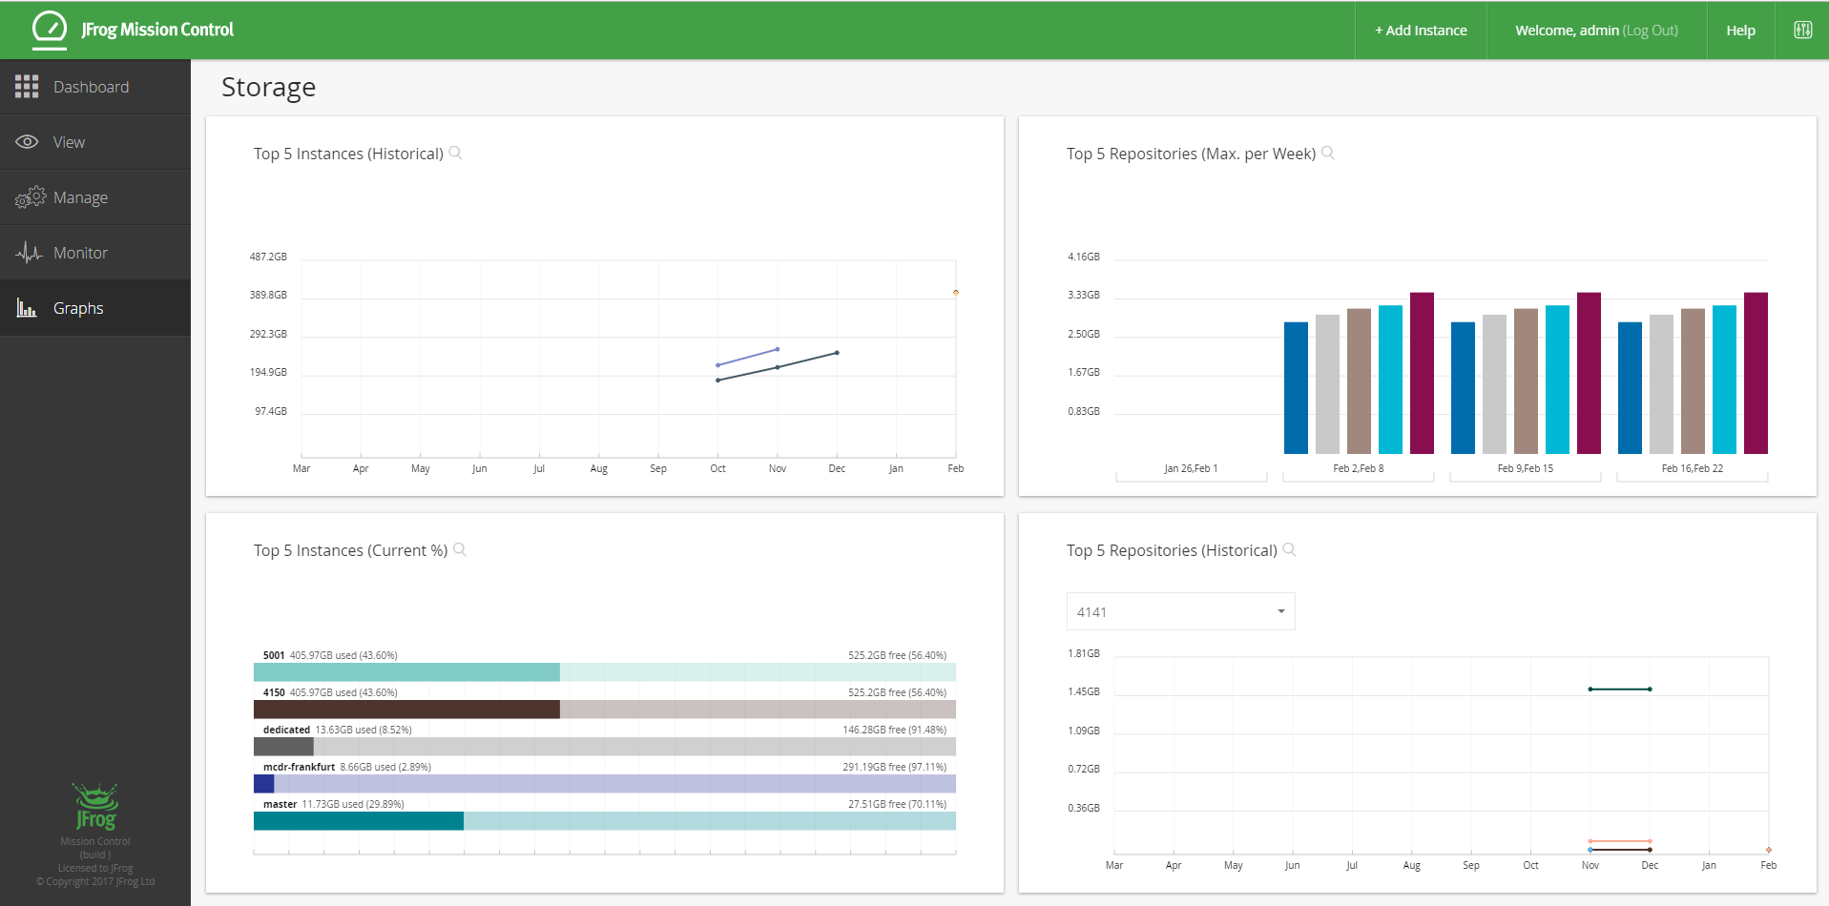Zoom into Top 5 Instances (Historical) chart

click(456, 153)
